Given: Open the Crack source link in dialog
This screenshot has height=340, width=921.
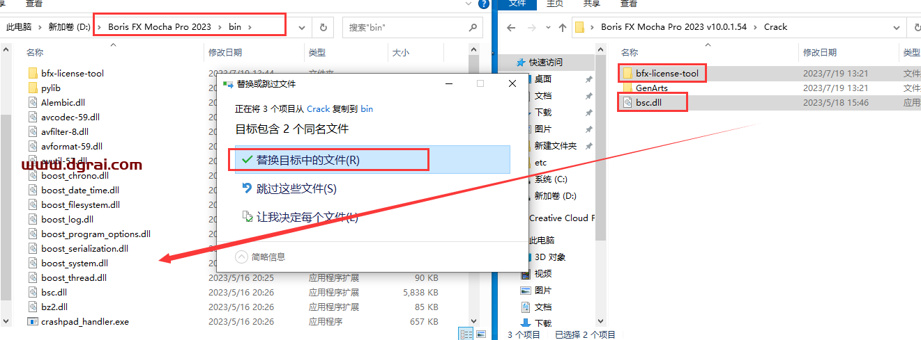Looking at the screenshot, I should [319, 109].
